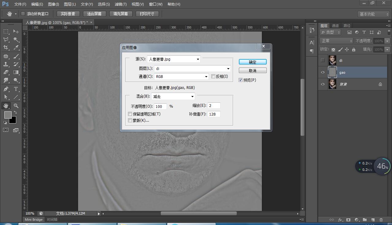Uncheck the 预览(P) preview checkbox
The image size is (392, 225).
(x=240, y=80)
